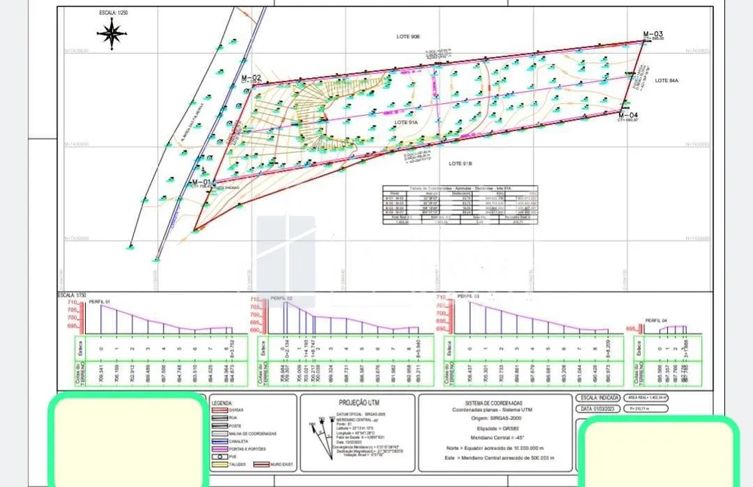
Task: Click the TALUDES yellow legend swatch
Action: pos(220,464)
